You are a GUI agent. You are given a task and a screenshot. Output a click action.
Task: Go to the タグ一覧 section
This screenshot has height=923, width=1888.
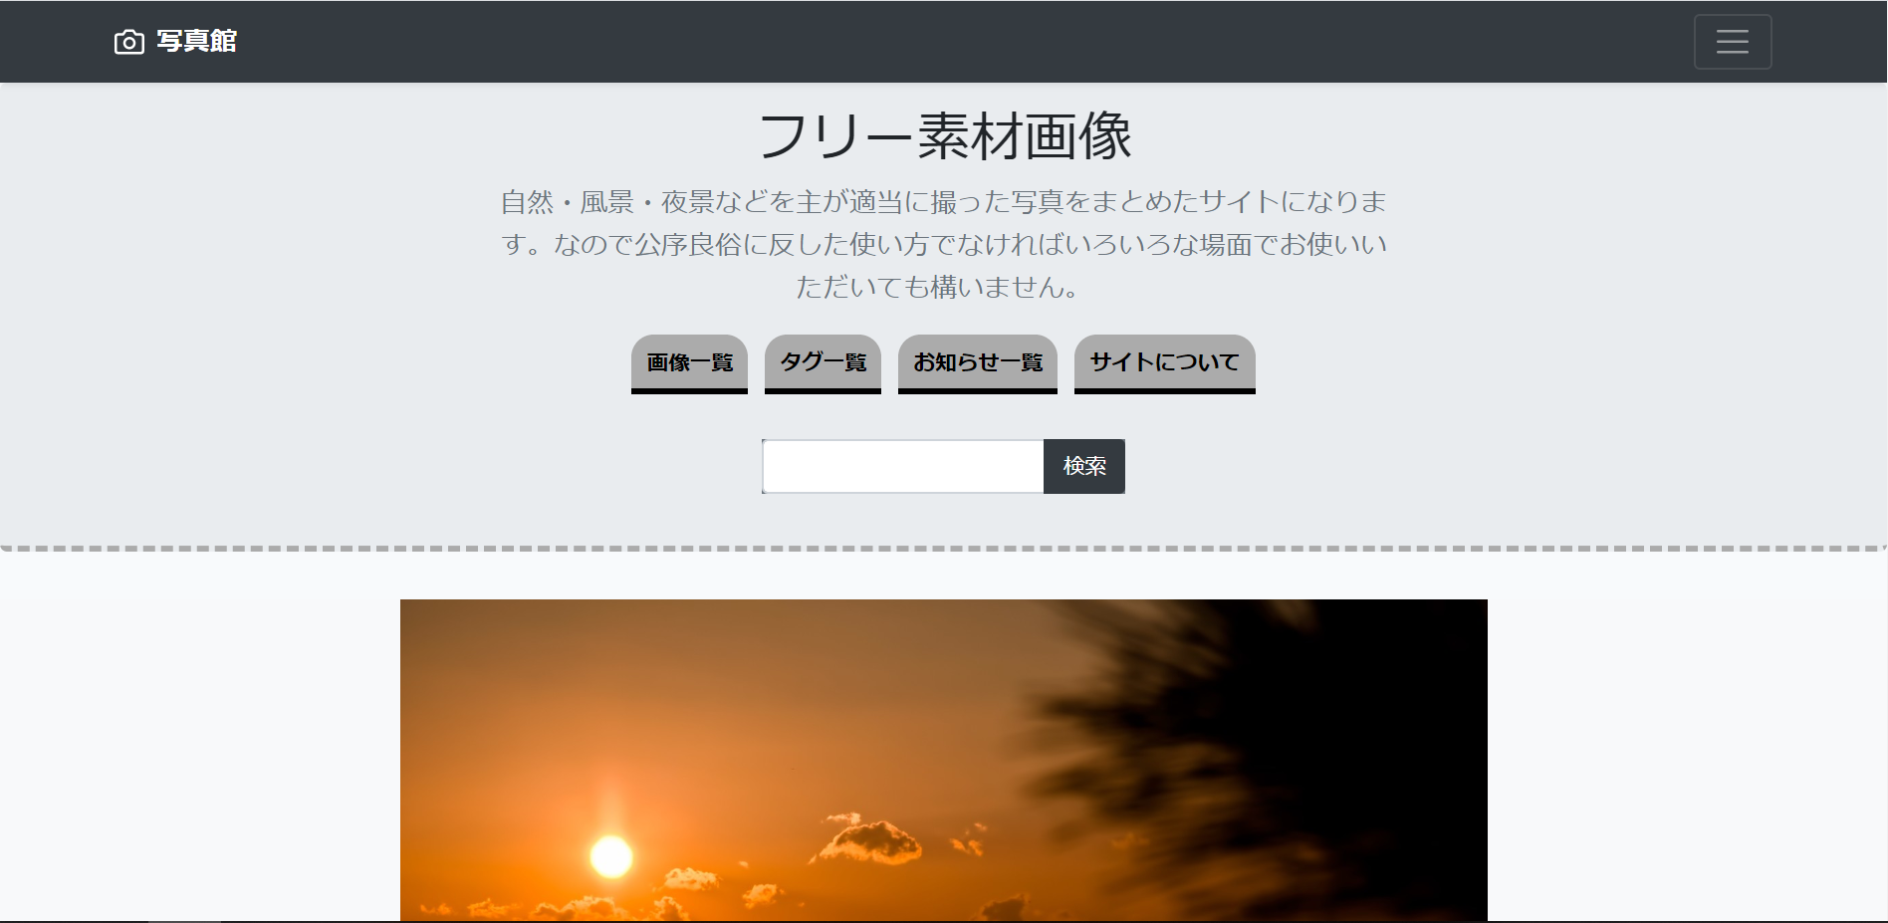pyautogui.click(x=822, y=363)
